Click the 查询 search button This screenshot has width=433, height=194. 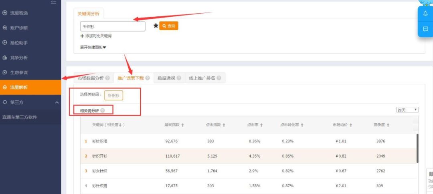click(169, 26)
